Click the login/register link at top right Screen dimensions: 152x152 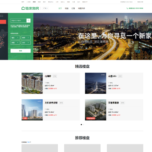(x=140, y=2)
